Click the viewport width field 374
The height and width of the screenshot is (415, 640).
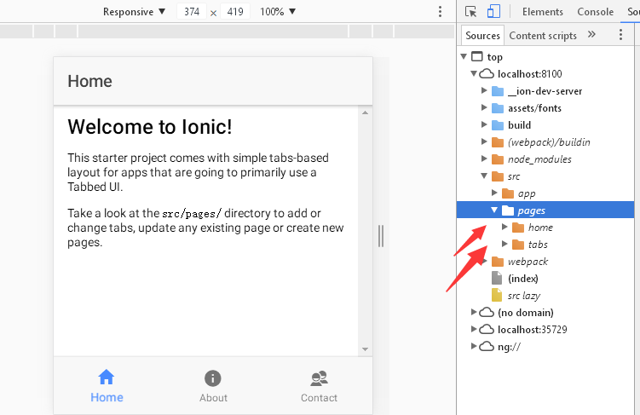(x=192, y=11)
